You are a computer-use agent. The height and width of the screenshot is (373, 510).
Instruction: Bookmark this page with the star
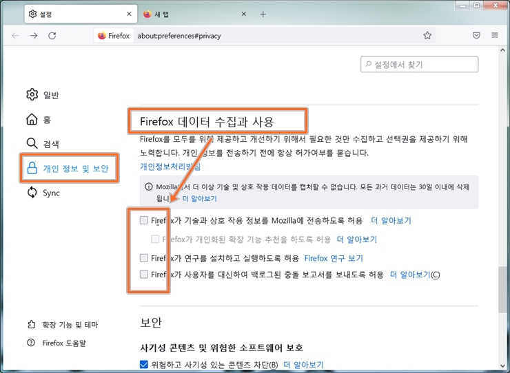tap(427, 35)
